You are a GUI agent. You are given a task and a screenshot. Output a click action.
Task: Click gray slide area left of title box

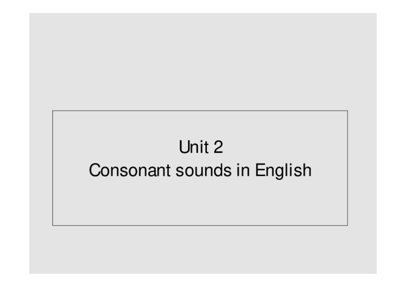click(x=41, y=168)
